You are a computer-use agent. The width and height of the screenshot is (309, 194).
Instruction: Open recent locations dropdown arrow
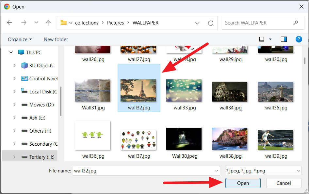[36, 23]
